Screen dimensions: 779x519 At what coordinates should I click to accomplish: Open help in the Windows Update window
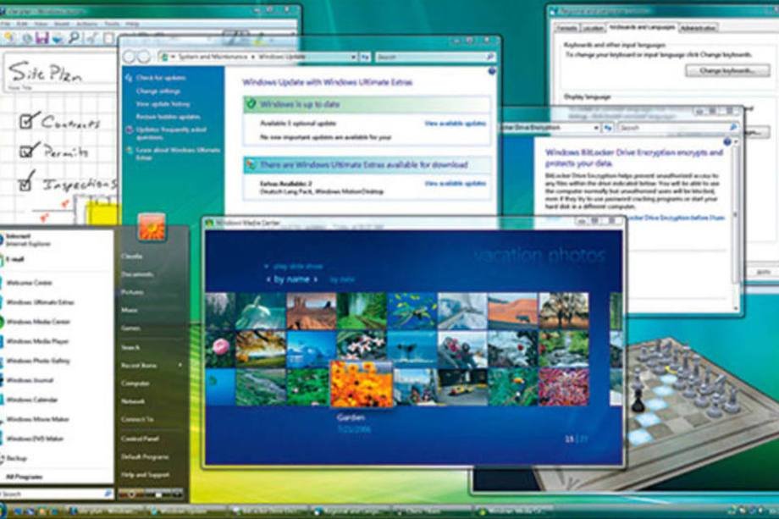pyautogui.click(x=492, y=71)
